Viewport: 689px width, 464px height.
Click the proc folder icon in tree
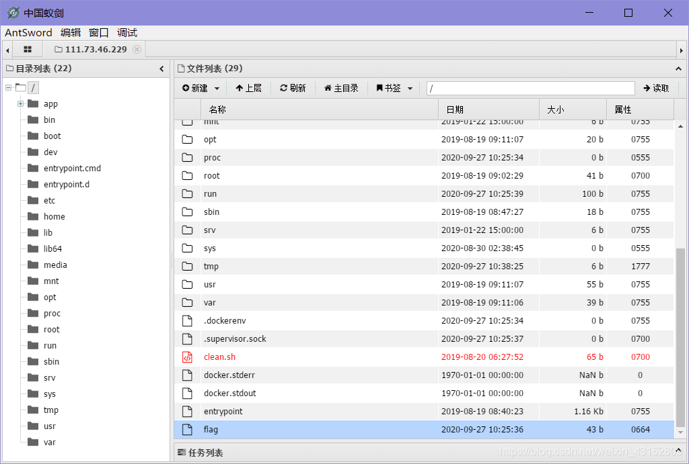(x=33, y=313)
